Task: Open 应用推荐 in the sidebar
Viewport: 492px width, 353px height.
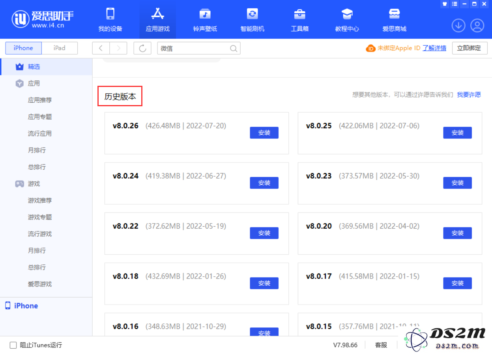Action: (40, 100)
